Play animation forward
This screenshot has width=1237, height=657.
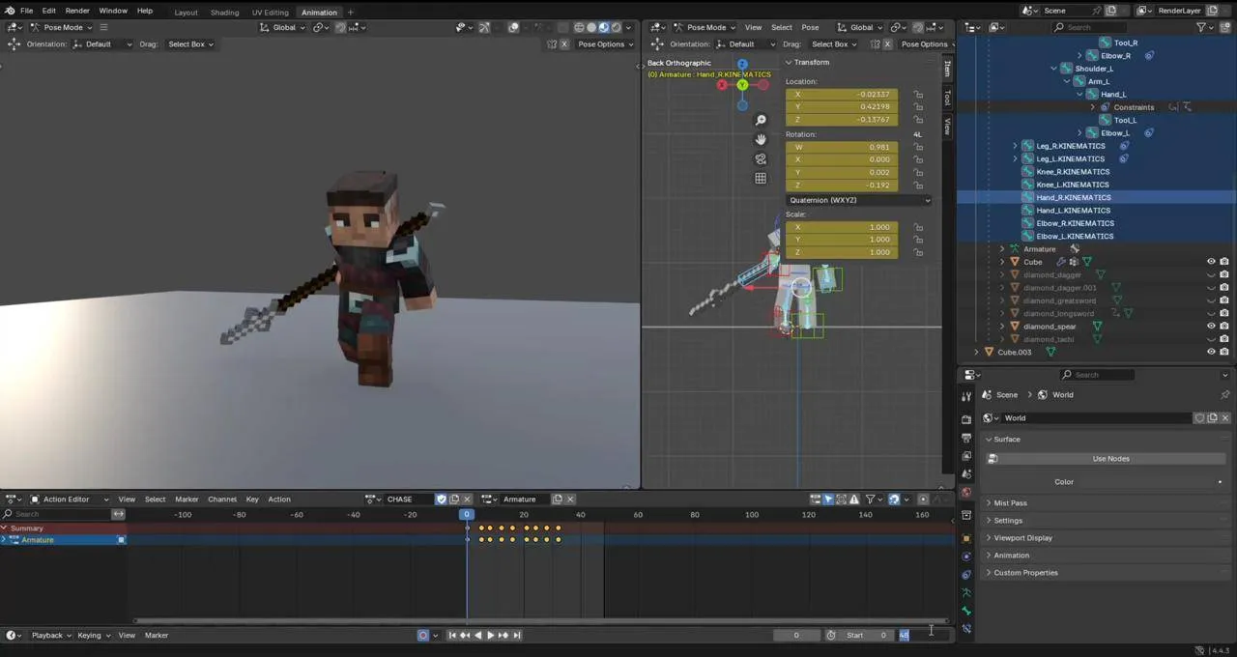(490, 635)
